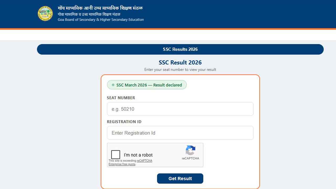This screenshot has width=336, height=189.
Task: Click the green status dot in the result badge
Action: tap(113, 85)
